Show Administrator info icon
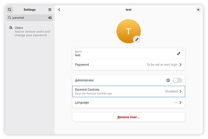 coord(168,80)
